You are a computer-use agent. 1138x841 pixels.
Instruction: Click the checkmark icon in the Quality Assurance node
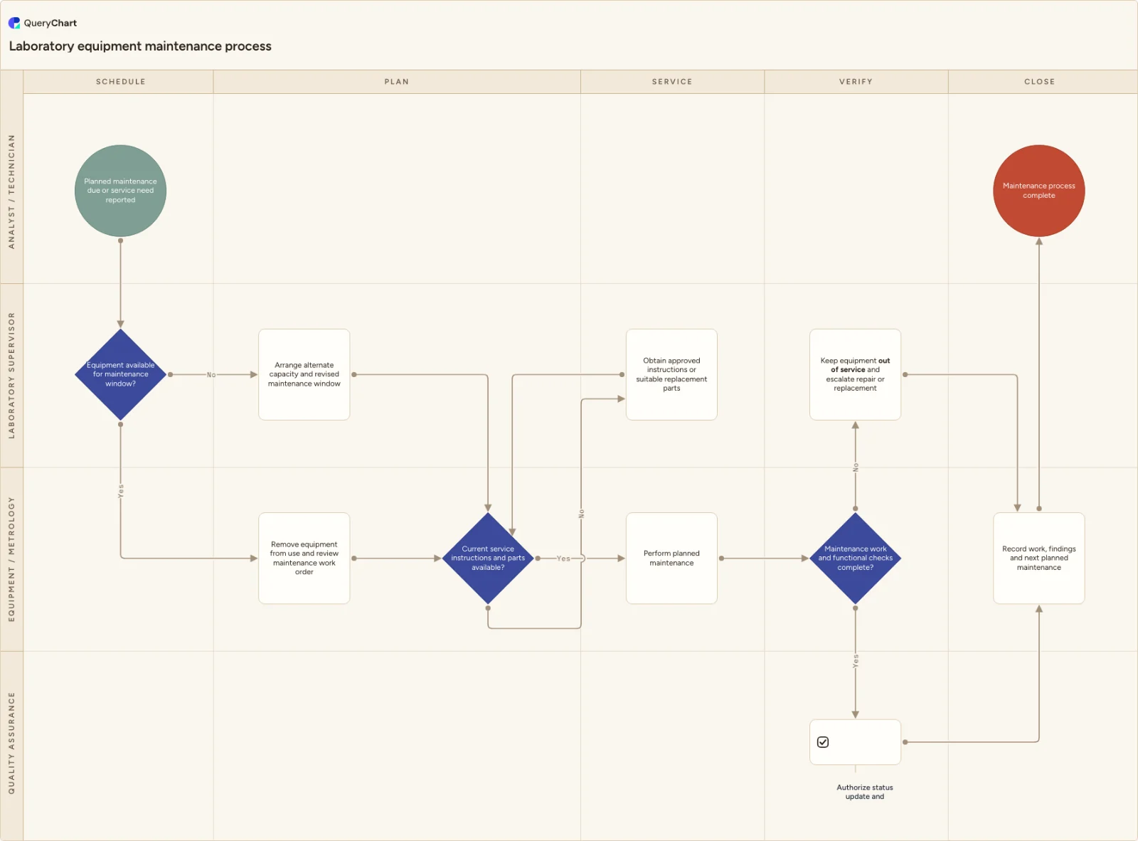click(823, 742)
